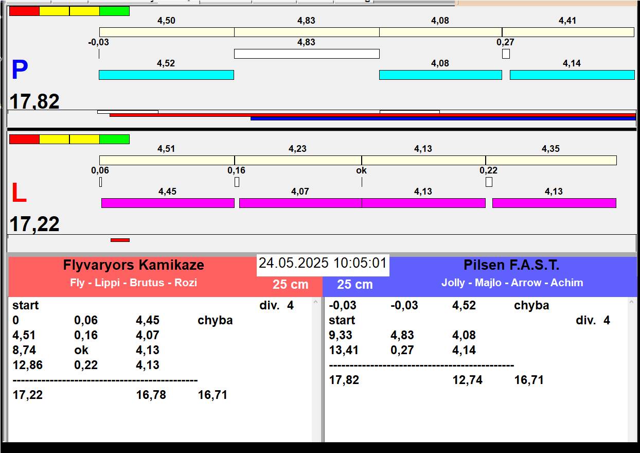Select the magenta 4,07 run bar in lane L
This screenshot has width=640, height=453.
[300, 203]
